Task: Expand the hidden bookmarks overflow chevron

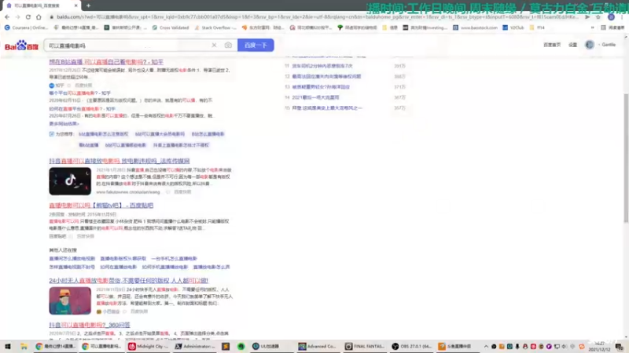Action: (593, 27)
